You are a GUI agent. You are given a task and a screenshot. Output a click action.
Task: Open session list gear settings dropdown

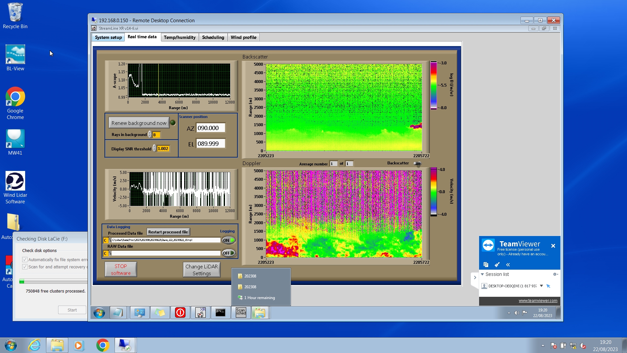tap(555, 274)
